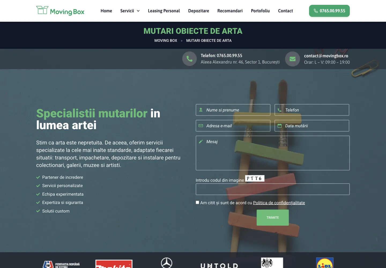Click the CAPTCHA code input field
The height and width of the screenshot is (268, 386).
pos(273,189)
